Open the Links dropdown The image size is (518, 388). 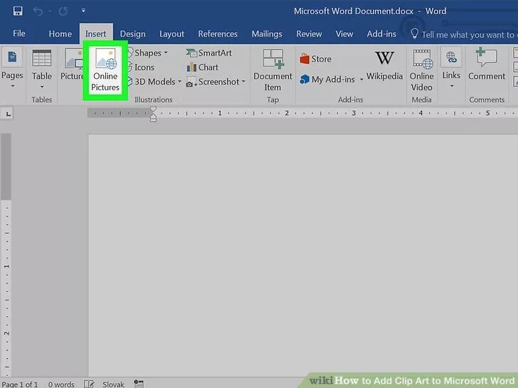[451, 69]
